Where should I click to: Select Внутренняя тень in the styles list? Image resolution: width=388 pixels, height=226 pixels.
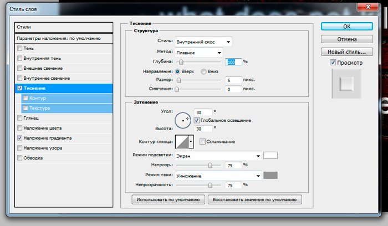(44, 58)
